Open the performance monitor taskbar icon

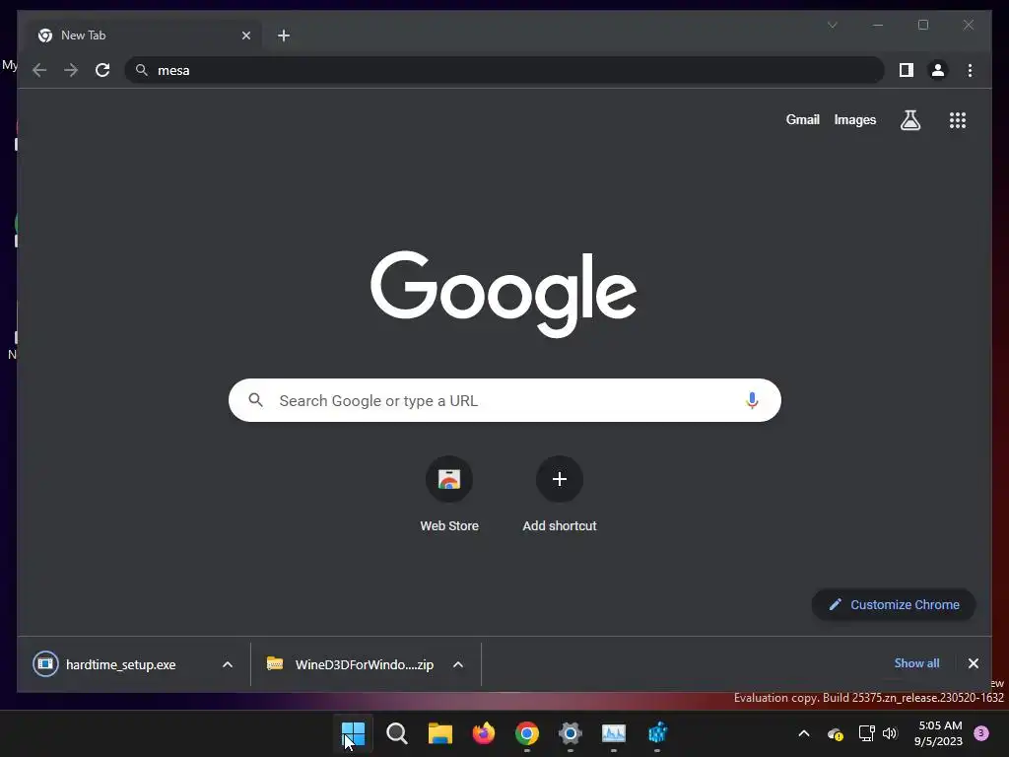pyautogui.click(x=613, y=733)
